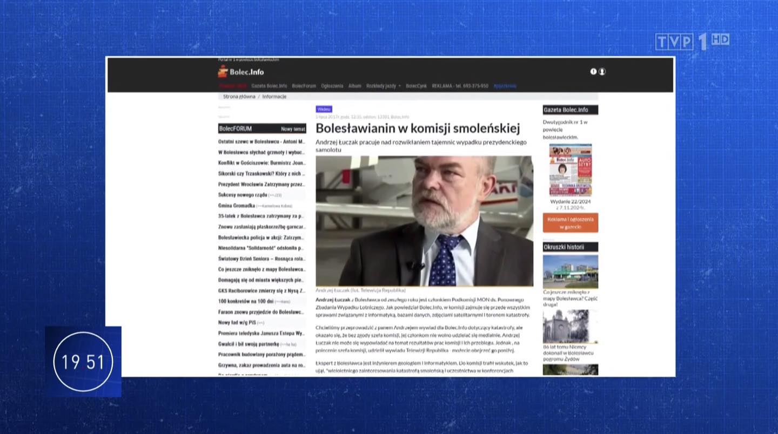Open Ogłoszenia in the navigation bar
Viewport: 778px width, 434px height.
click(332, 86)
